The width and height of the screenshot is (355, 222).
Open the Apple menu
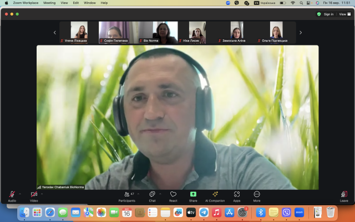[6, 3]
